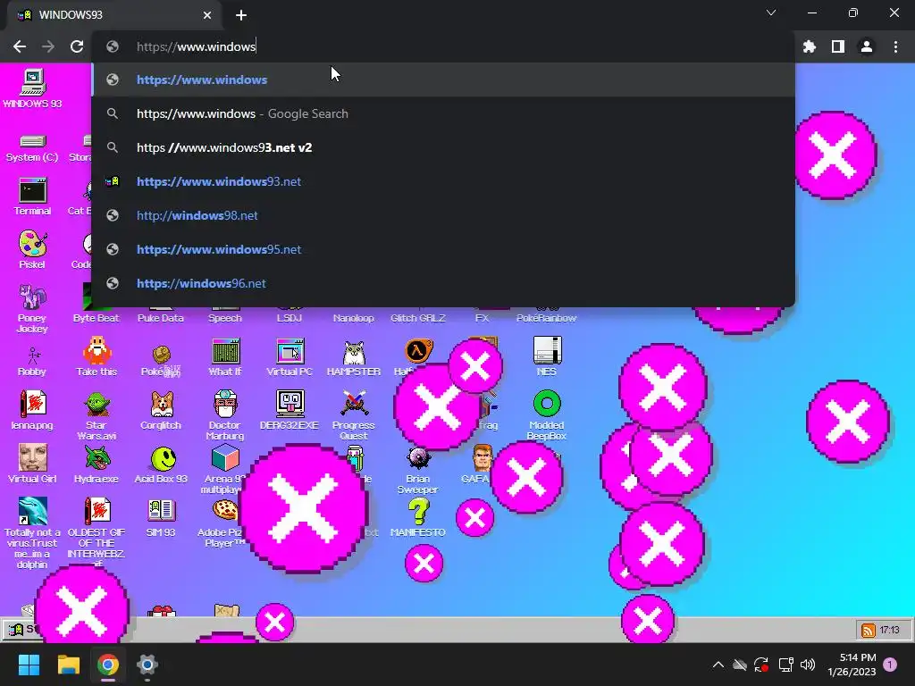Select the WINDOWS93 browser tab
This screenshot has height=686, width=915.
click(x=113, y=15)
